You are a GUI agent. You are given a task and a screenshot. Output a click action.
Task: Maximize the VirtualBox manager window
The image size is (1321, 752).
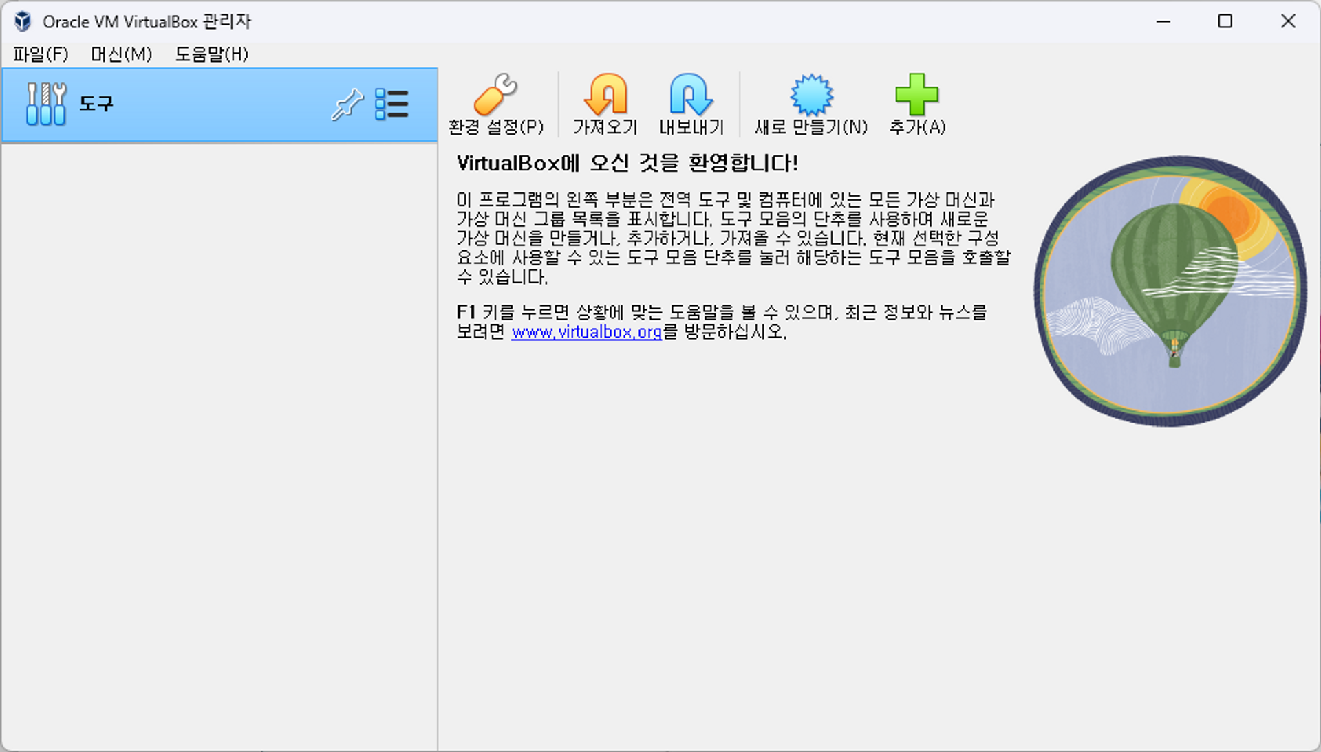coord(1225,21)
